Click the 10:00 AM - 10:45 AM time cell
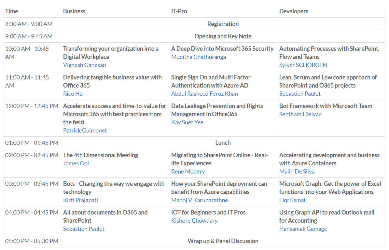The image size is (389, 250). 32,57
